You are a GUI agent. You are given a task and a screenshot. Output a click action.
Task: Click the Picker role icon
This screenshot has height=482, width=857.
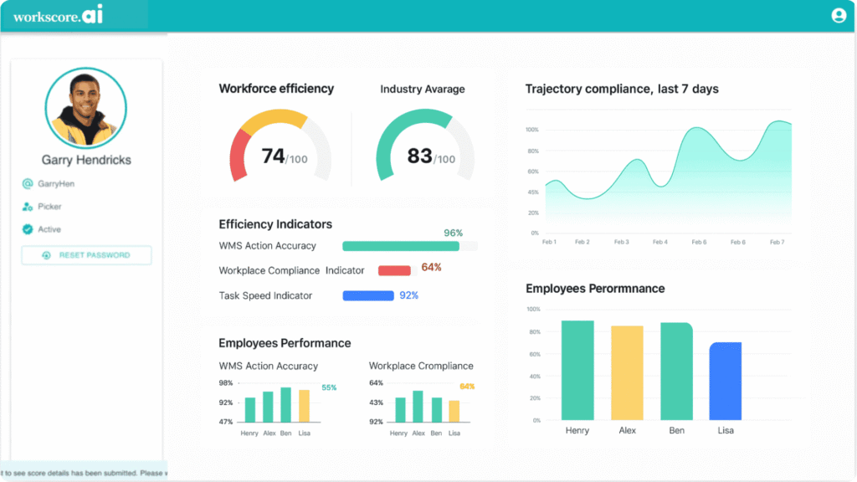[x=27, y=206]
